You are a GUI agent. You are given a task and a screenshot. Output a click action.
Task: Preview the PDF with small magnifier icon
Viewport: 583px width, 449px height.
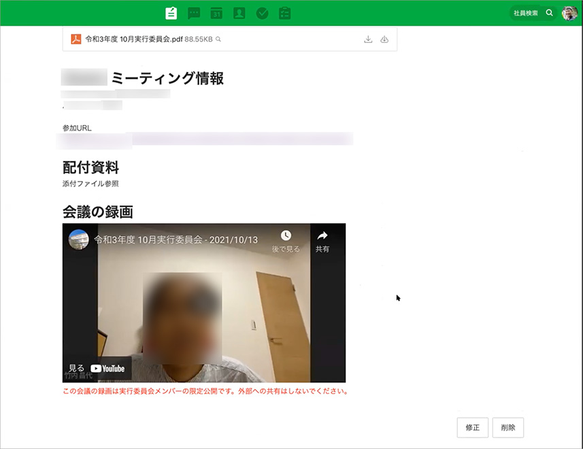218,39
